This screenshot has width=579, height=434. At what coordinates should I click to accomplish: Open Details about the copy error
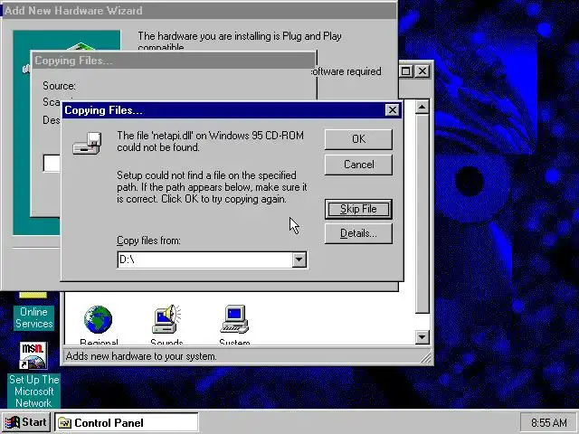pyautogui.click(x=358, y=233)
